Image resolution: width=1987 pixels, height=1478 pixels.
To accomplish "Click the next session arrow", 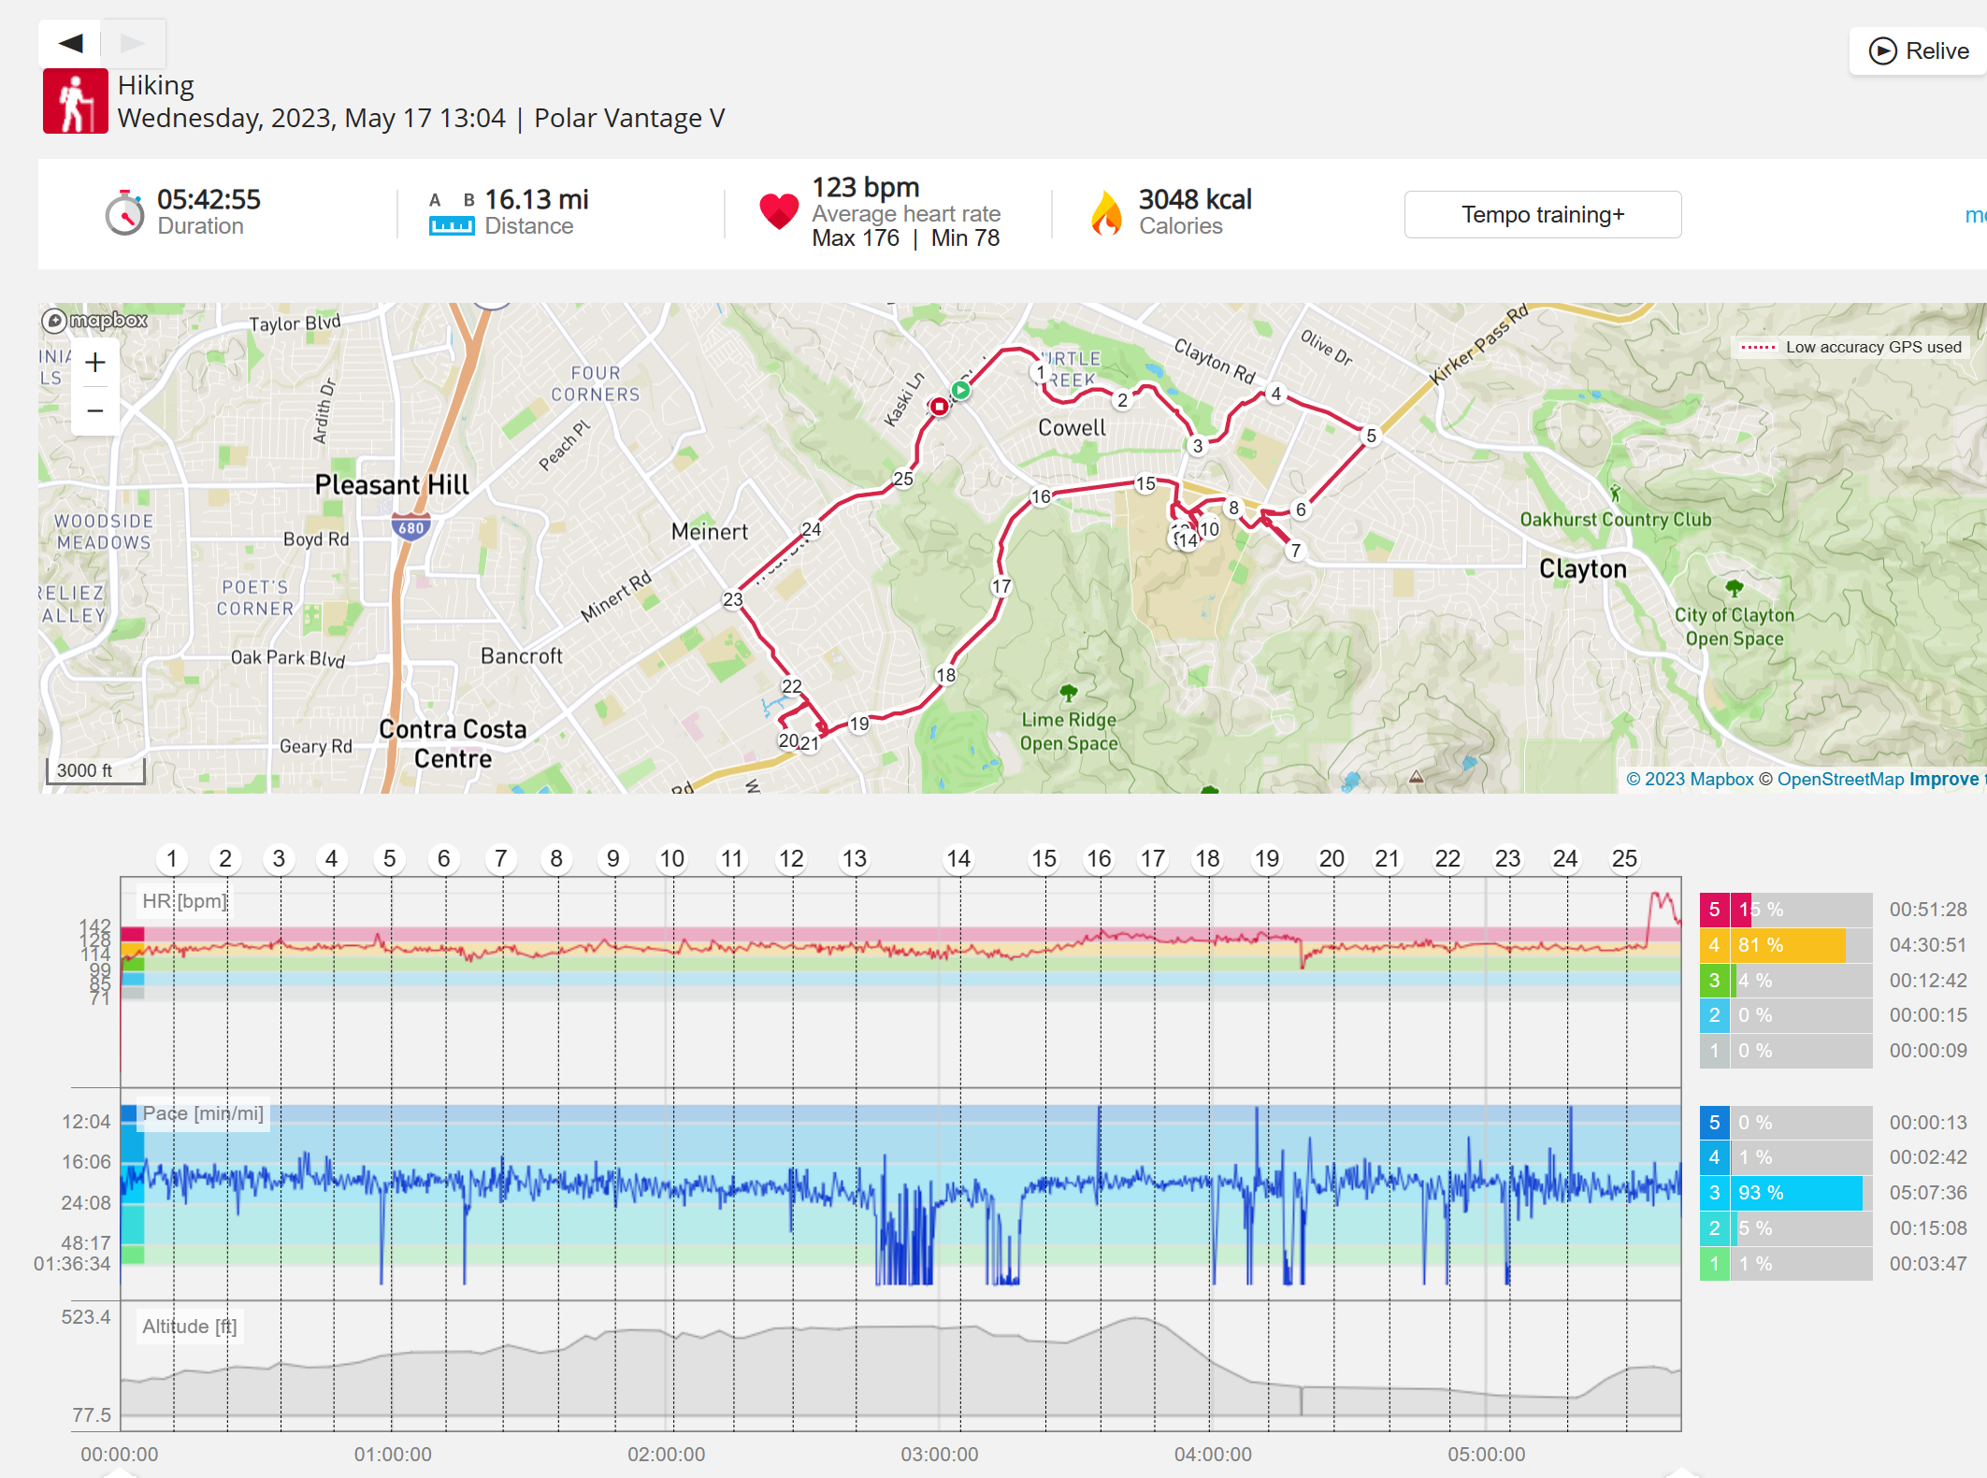I will pyautogui.click(x=134, y=43).
